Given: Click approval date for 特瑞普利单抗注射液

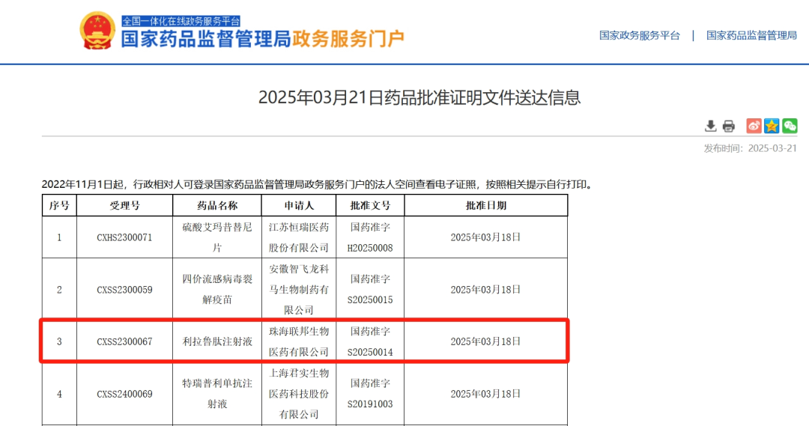Looking at the screenshot, I should (x=485, y=394).
